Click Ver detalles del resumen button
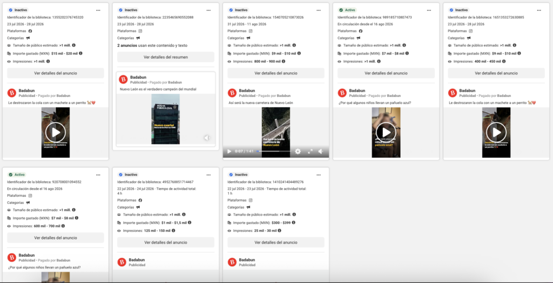Screen dimensions: 553x283 pyautogui.click(x=166, y=57)
